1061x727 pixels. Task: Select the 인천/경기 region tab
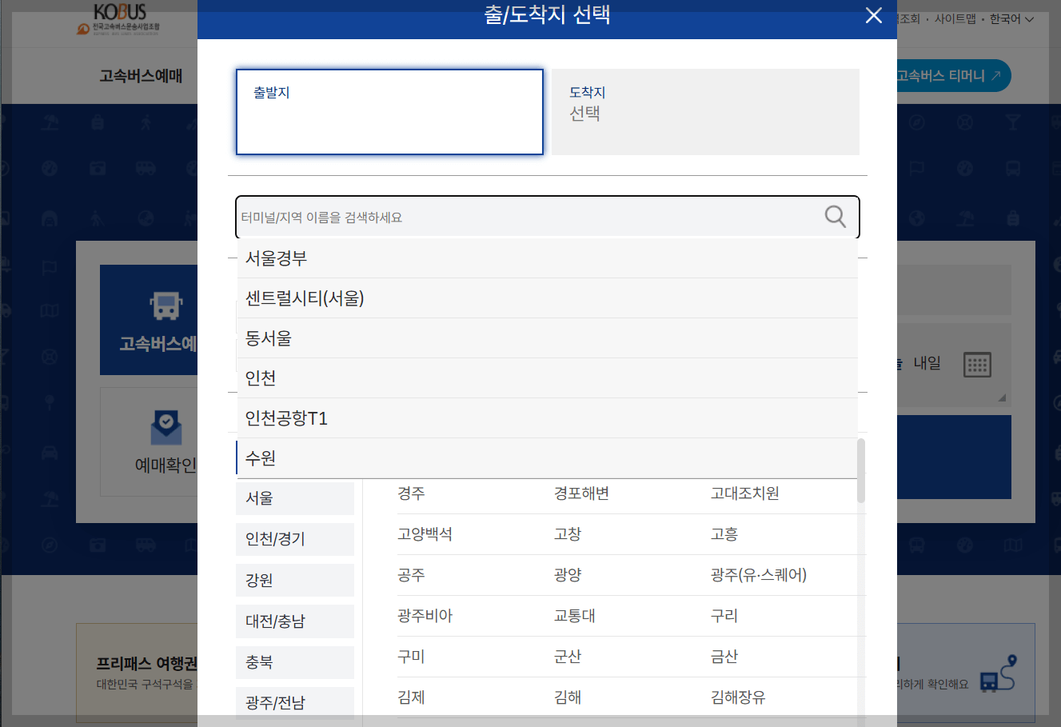pyautogui.click(x=295, y=539)
